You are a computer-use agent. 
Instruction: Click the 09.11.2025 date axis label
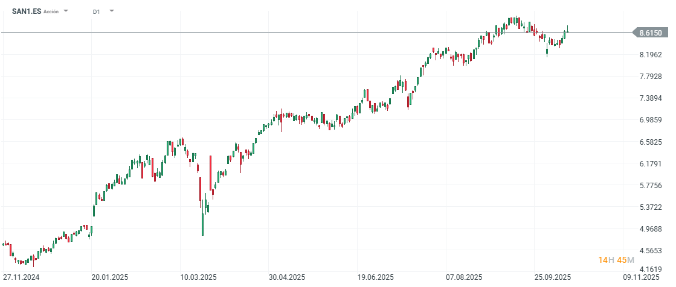tap(642, 277)
